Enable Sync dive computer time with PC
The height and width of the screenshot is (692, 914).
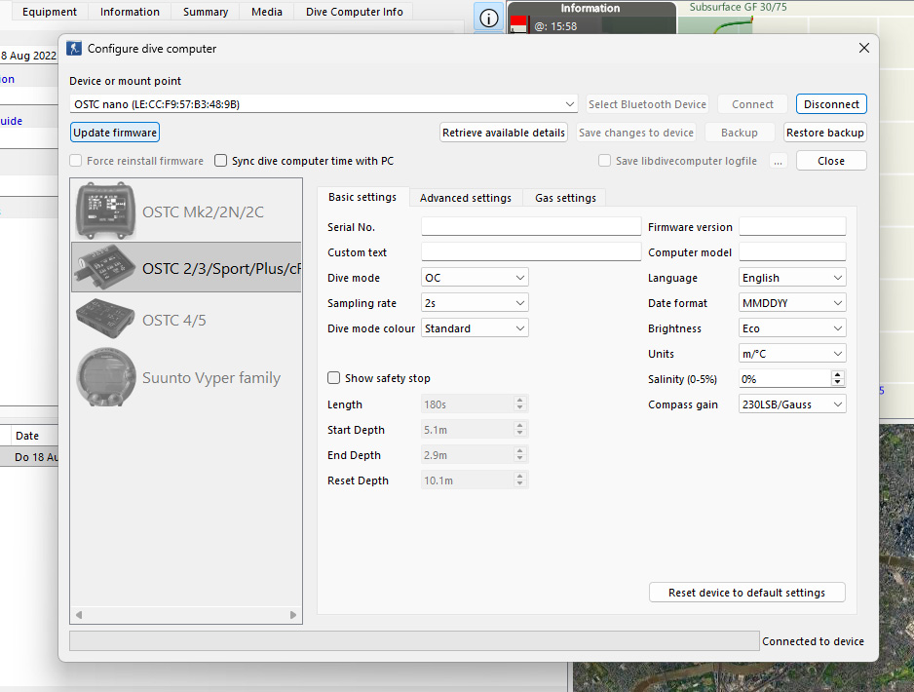click(x=220, y=160)
